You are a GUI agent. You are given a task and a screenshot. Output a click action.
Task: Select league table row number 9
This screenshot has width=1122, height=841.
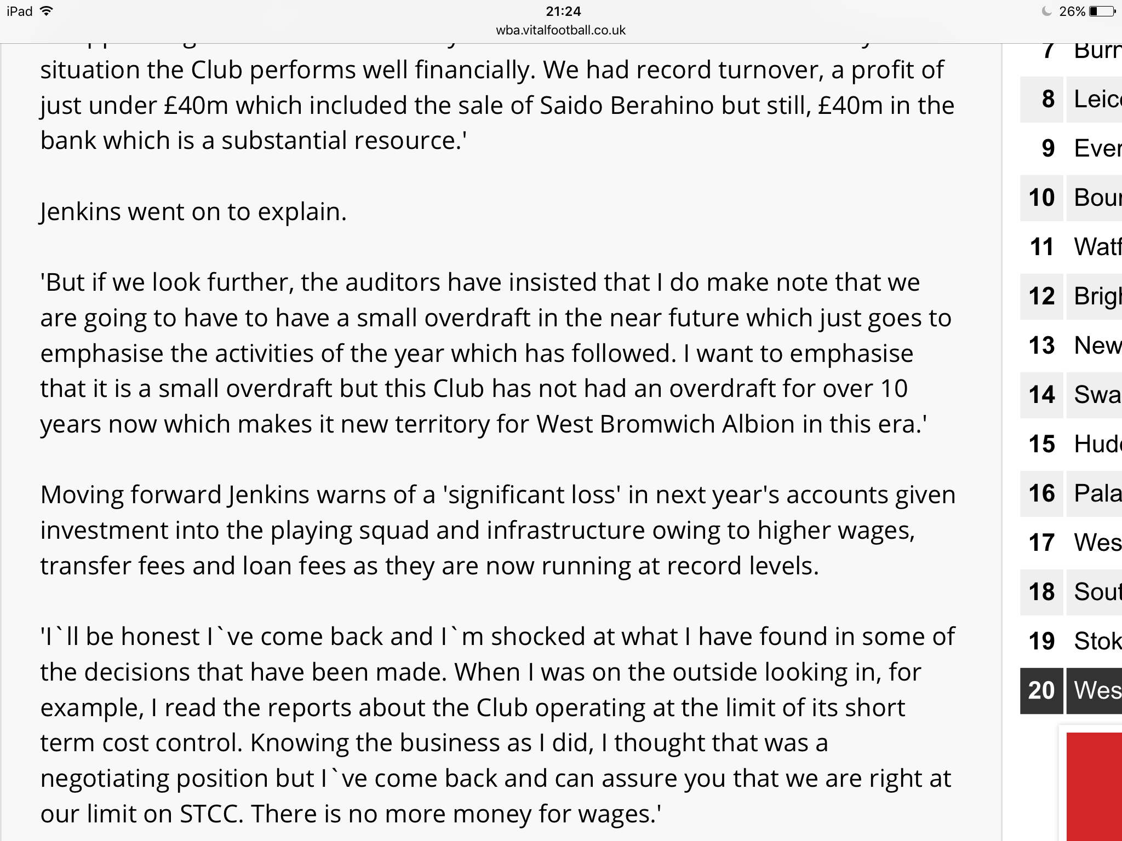(x=1071, y=148)
